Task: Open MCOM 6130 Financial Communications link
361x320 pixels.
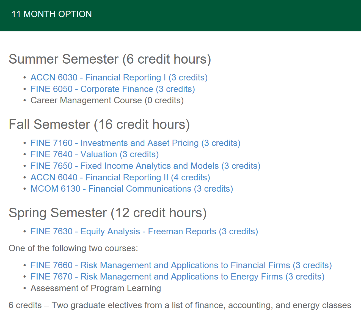Action: click(132, 189)
